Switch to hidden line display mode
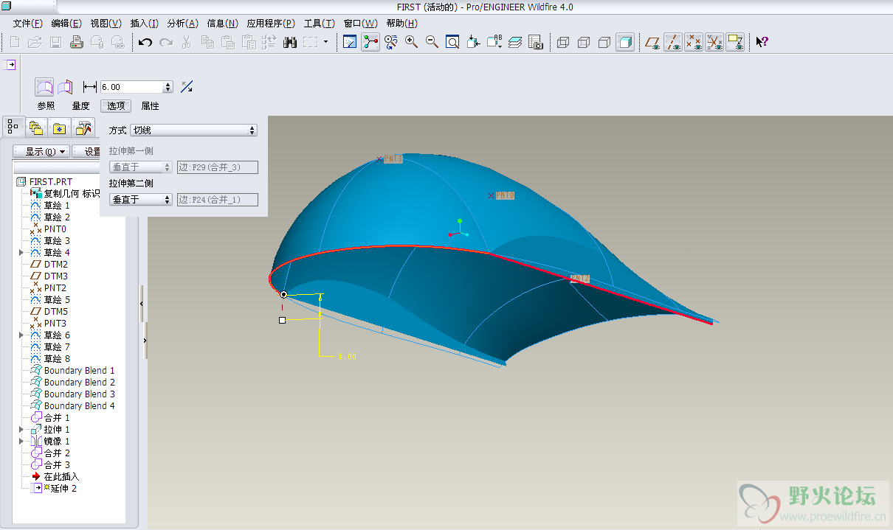The image size is (893, 530). point(584,42)
